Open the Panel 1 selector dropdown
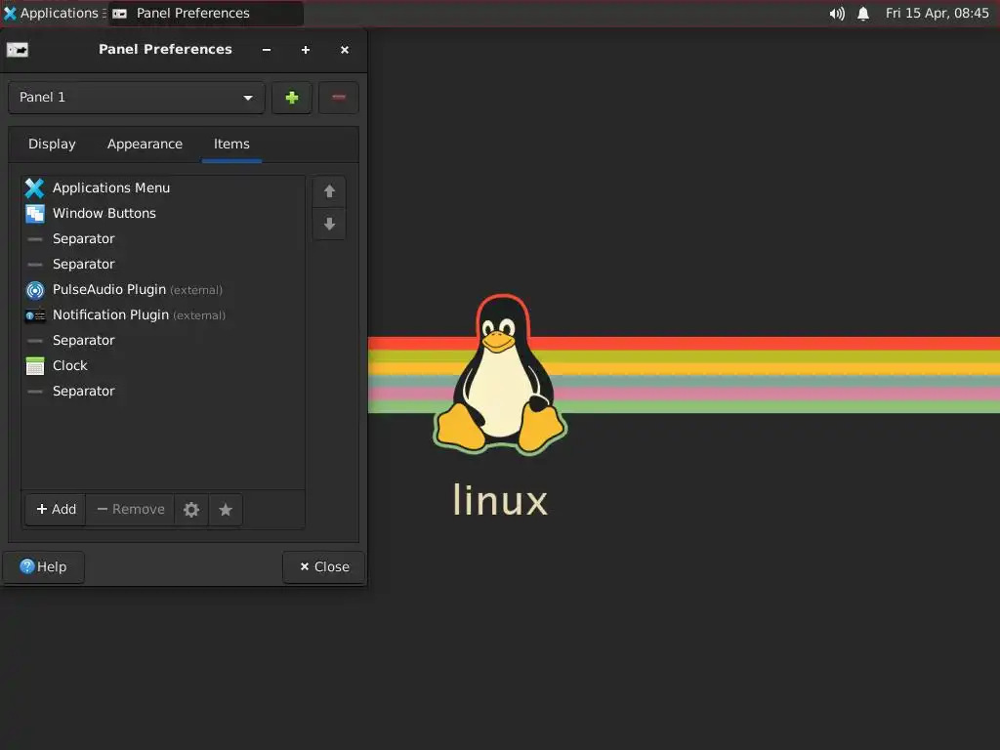The image size is (1000, 750). (x=137, y=98)
